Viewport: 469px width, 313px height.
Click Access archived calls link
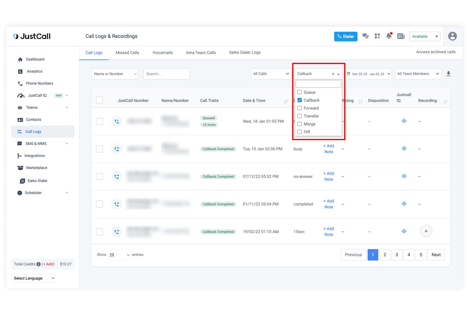(436, 52)
